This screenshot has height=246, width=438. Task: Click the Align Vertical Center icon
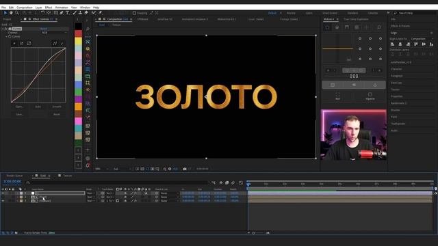pos(424,44)
